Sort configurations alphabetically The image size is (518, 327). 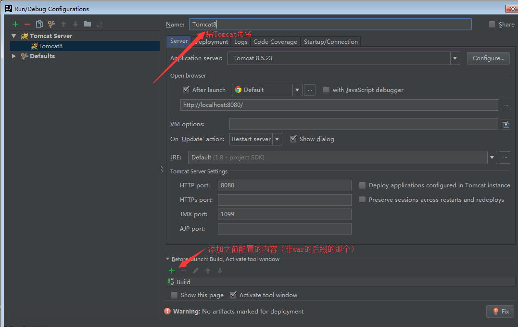point(100,24)
